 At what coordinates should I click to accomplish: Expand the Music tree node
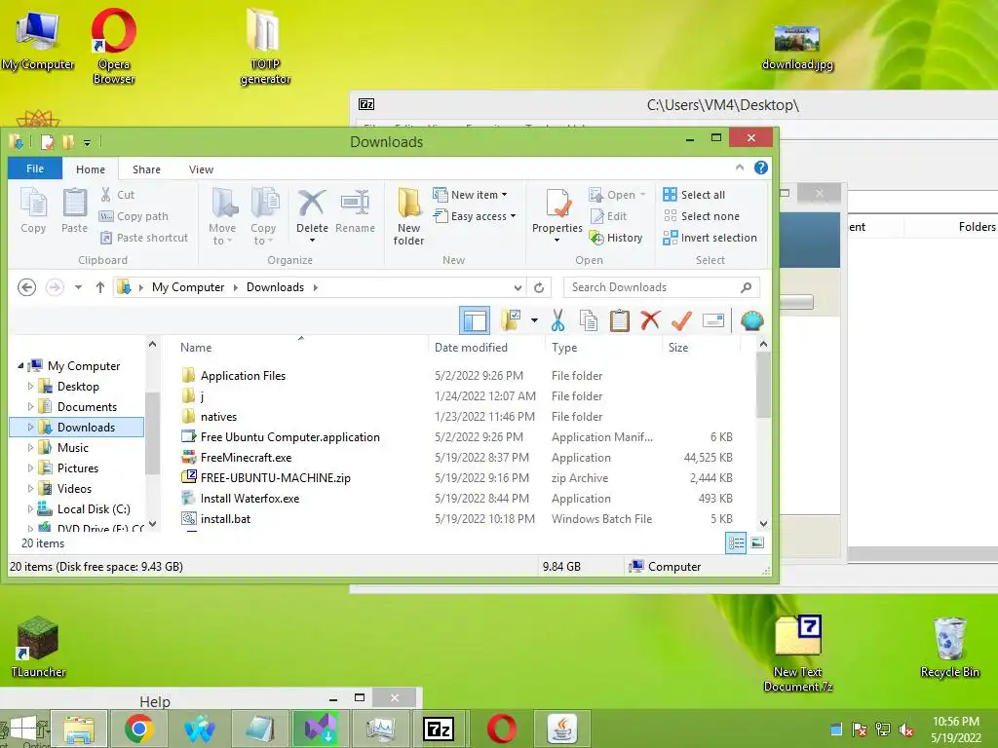30,448
